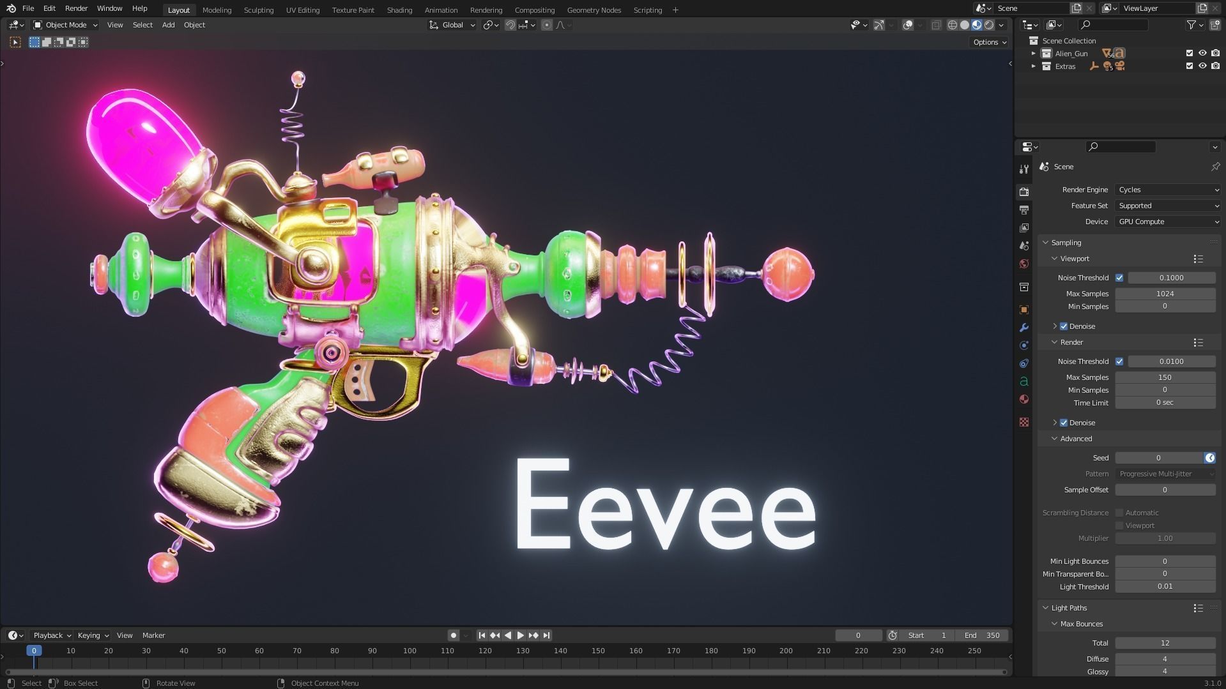Open the Render sampling presets list icon

click(1198, 342)
